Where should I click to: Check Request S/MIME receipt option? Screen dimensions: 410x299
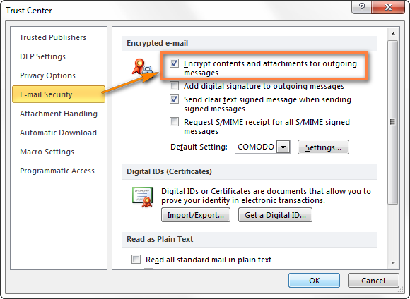[174, 121]
